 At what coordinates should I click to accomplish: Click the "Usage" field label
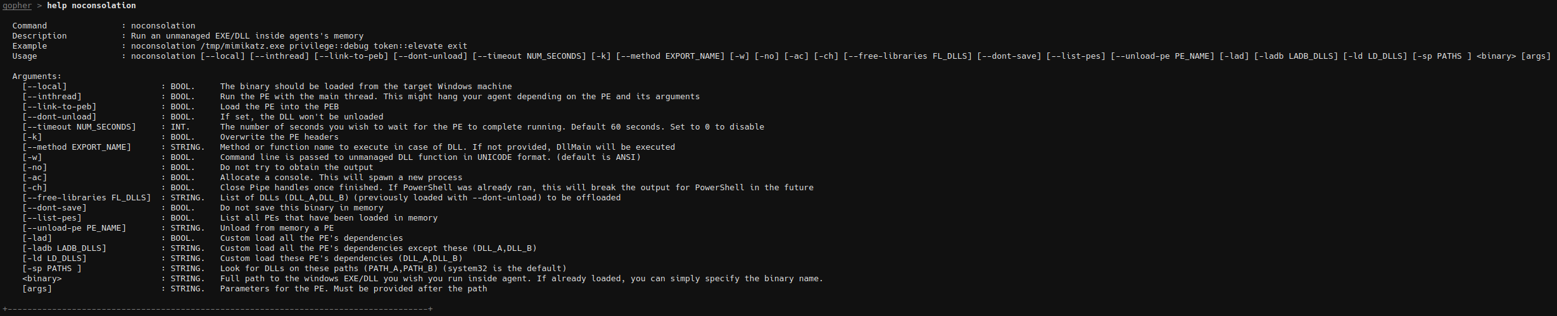25,56
